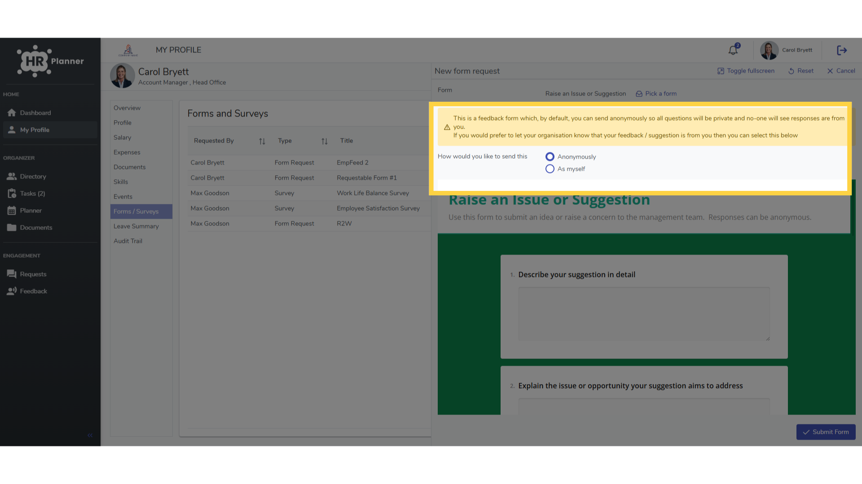The height and width of the screenshot is (484, 862).
Task: Click the Describe your suggestion text area
Action: [x=644, y=314]
